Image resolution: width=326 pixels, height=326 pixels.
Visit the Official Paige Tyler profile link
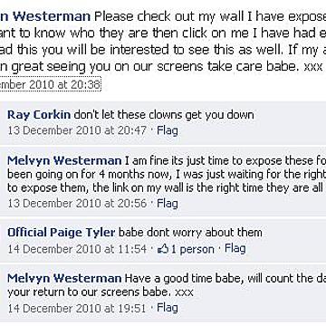pos(62,233)
